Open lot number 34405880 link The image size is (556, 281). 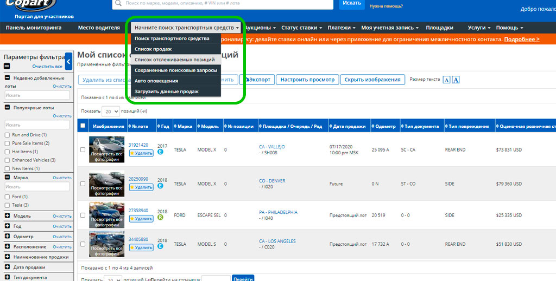138,240
